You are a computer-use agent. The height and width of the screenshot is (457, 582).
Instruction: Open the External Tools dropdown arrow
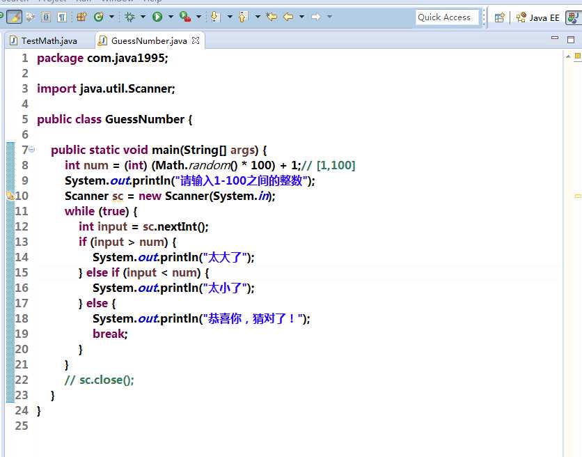click(x=198, y=17)
